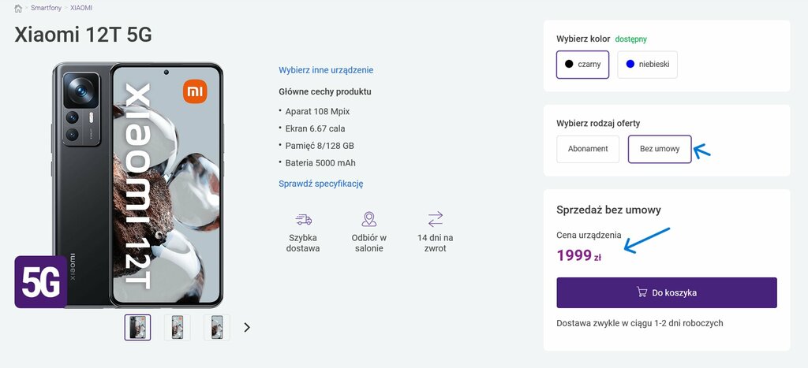The image size is (808, 368).
Task: Select the czarny color option
Action: [x=583, y=65]
